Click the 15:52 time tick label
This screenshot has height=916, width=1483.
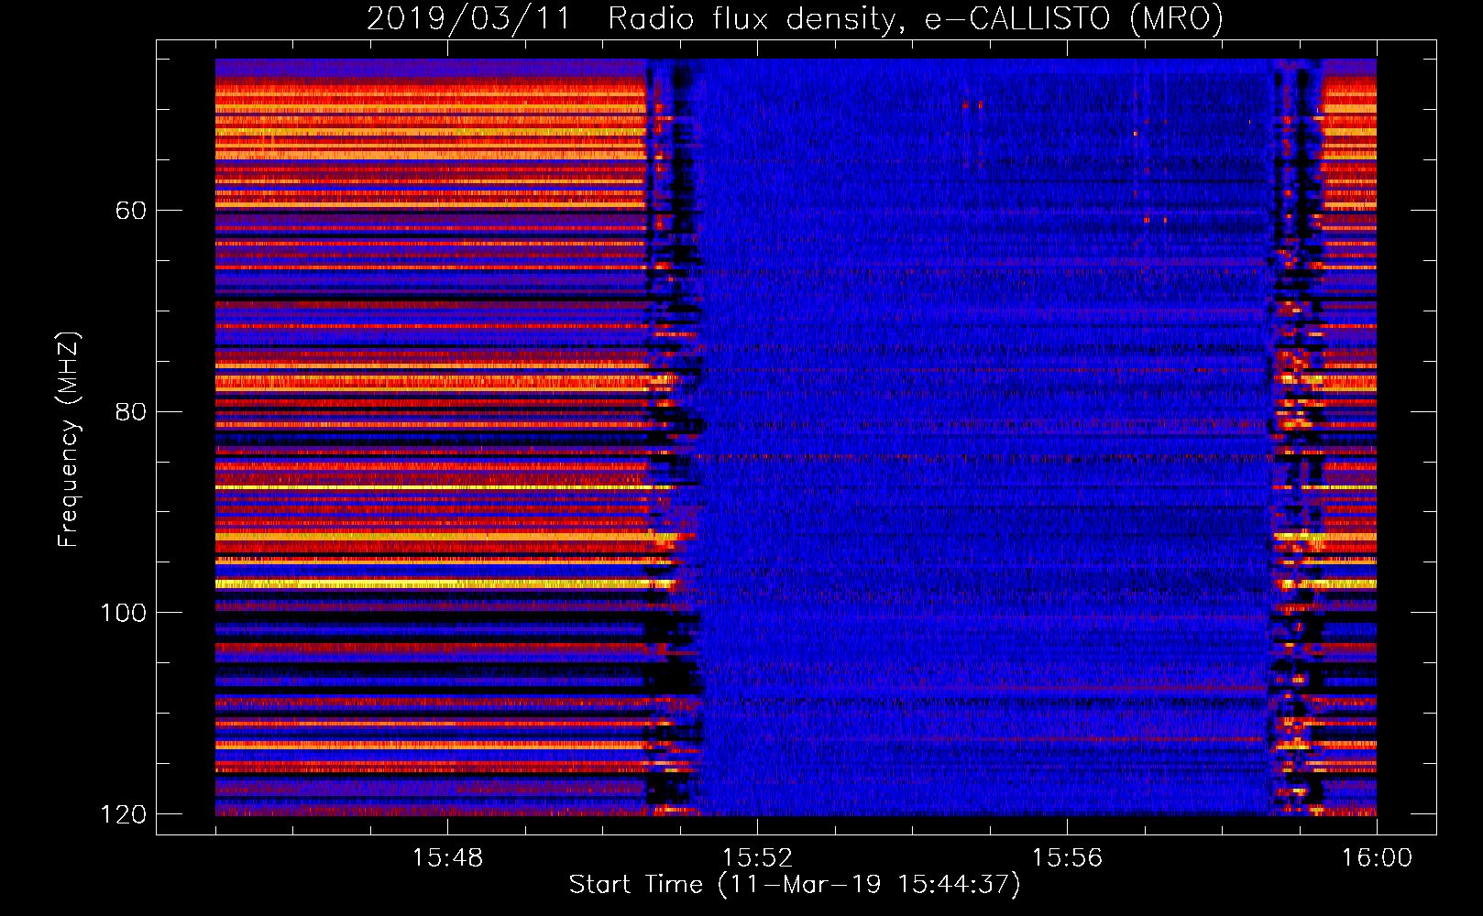(757, 858)
